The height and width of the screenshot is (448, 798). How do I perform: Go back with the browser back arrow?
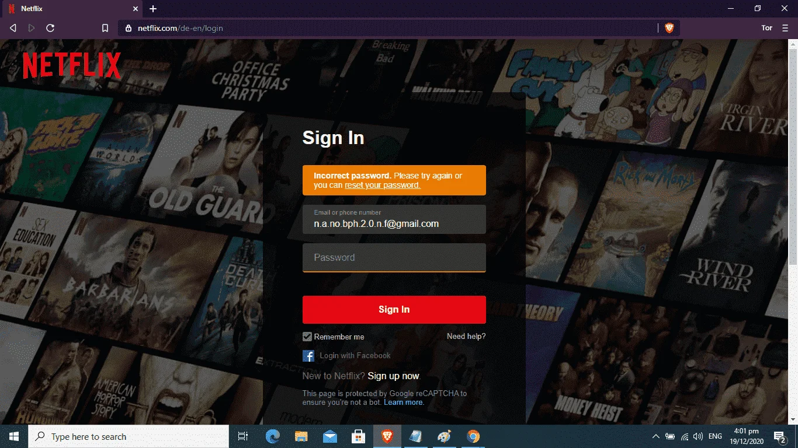pyautogui.click(x=13, y=27)
